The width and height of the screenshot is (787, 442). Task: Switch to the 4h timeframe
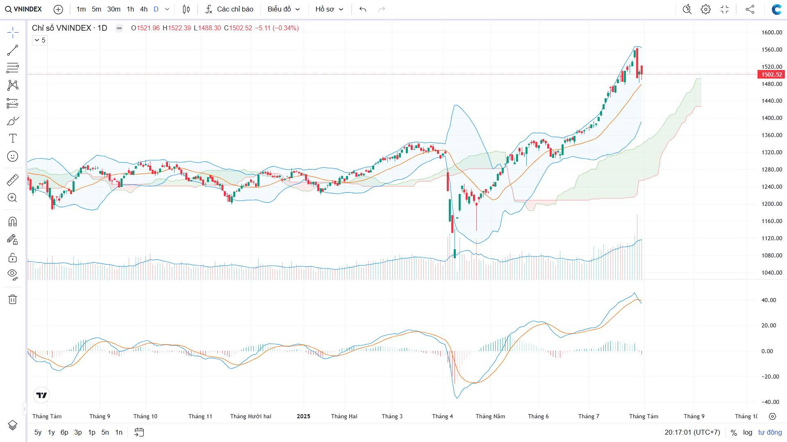[x=143, y=9]
